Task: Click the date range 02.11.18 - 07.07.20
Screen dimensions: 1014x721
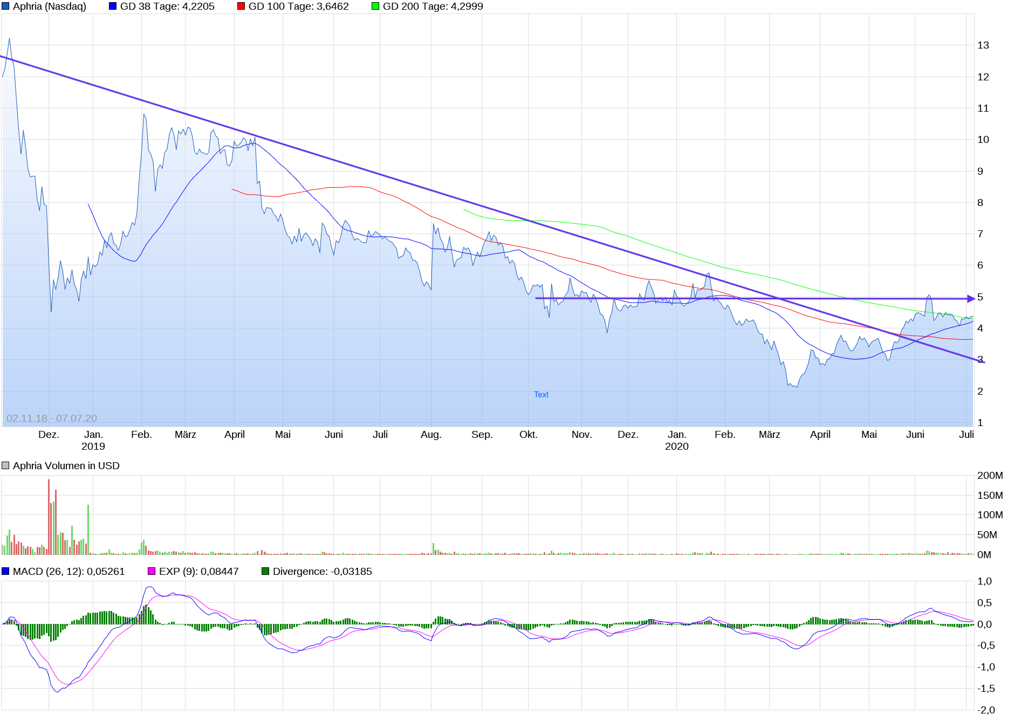Action: [52, 417]
